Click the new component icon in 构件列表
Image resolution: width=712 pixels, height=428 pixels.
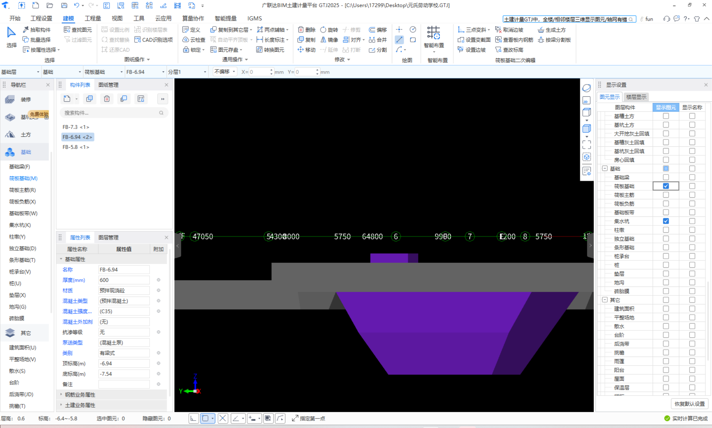pyautogui.click(x=67, y=99)
